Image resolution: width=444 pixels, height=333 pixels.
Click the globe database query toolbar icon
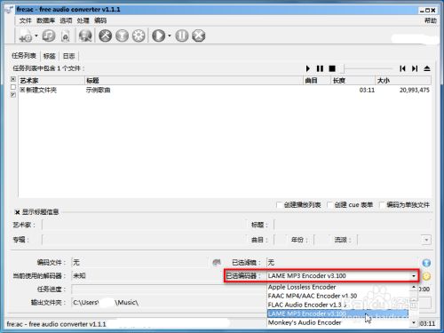85,36
